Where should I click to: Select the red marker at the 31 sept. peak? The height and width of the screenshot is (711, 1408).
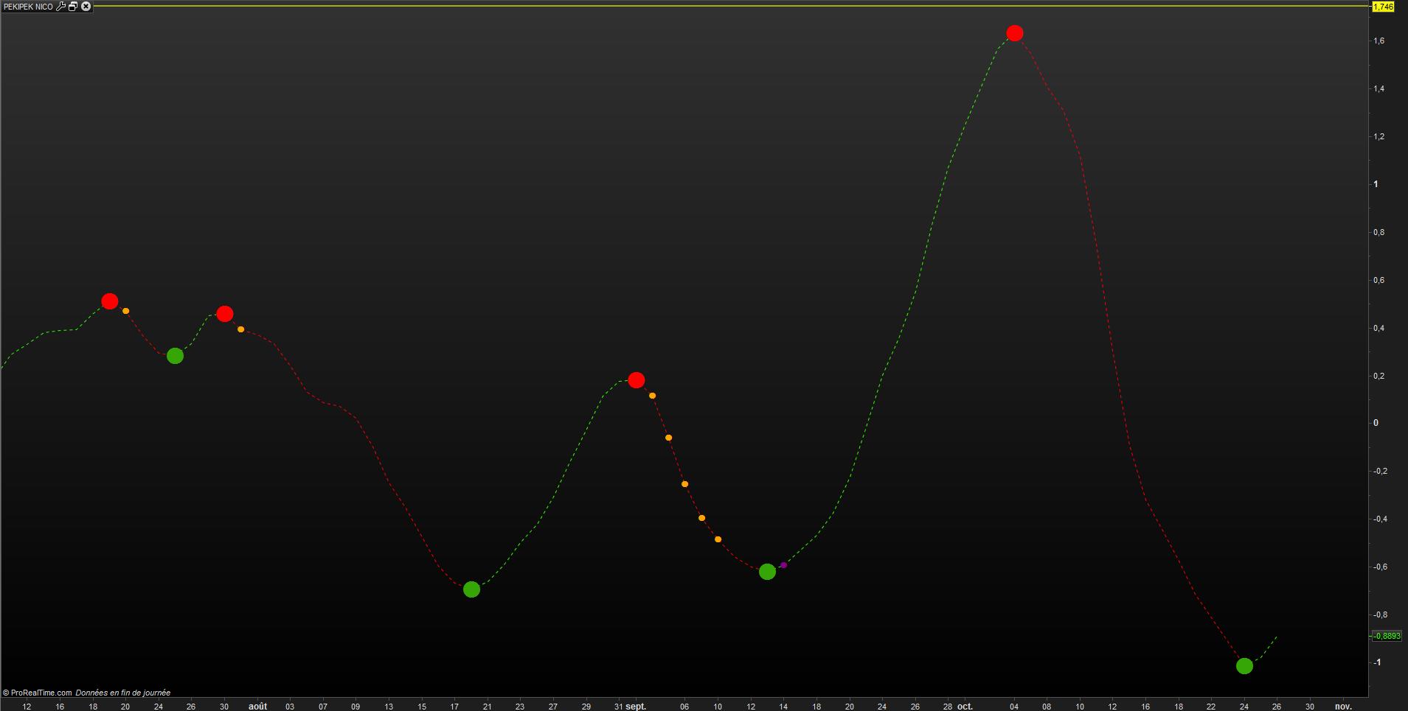[637, 380]
